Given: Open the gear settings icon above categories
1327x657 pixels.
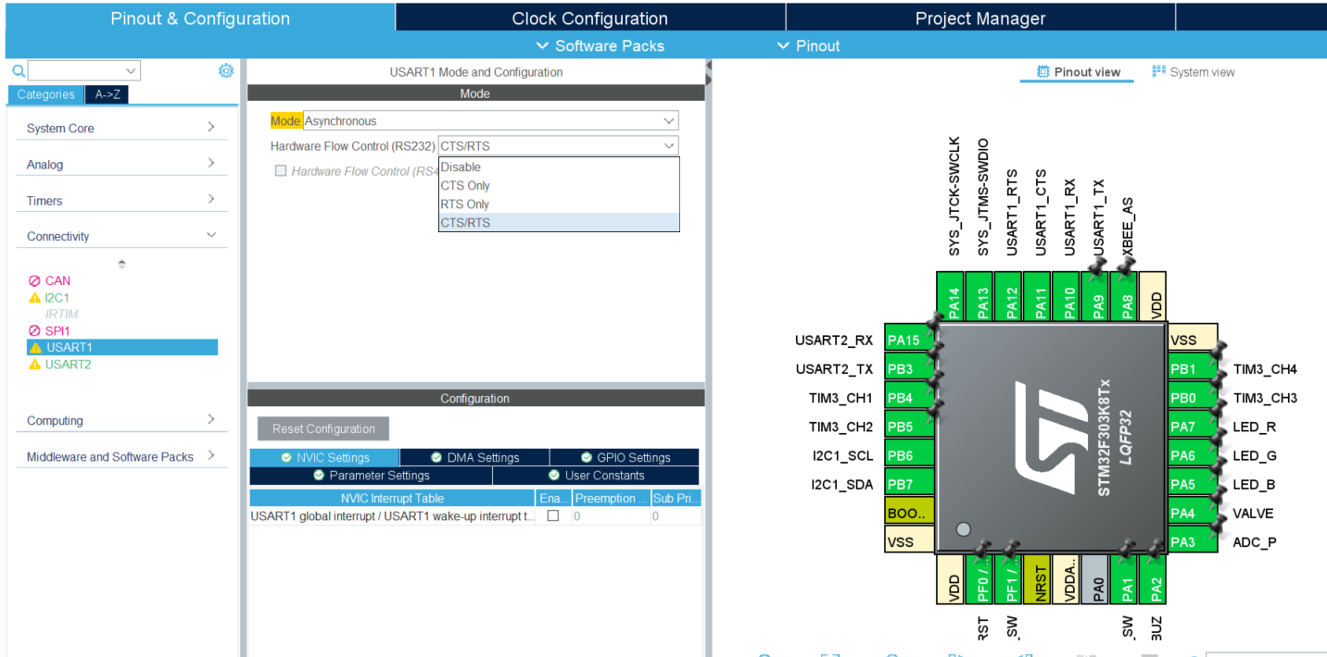Looking at the screenshot, I should click(226, 70).
